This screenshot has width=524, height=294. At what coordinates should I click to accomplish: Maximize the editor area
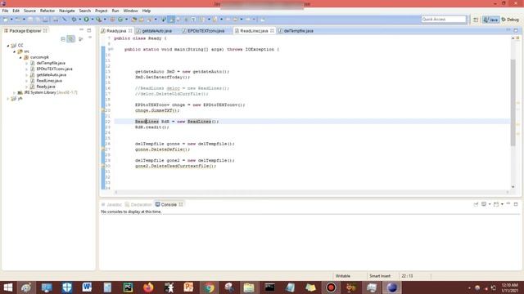(x=516, y=30)
